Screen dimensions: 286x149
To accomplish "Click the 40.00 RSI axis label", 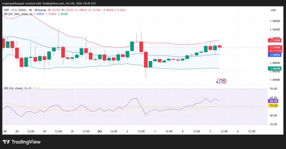I will click(273, 116).
